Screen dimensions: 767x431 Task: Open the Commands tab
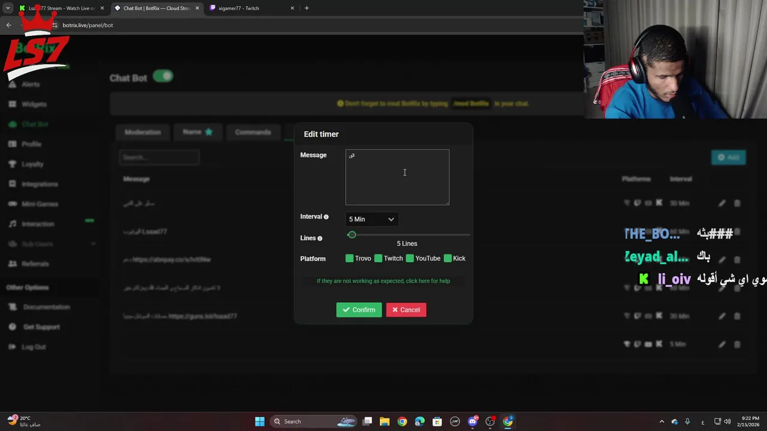point(253,132)
